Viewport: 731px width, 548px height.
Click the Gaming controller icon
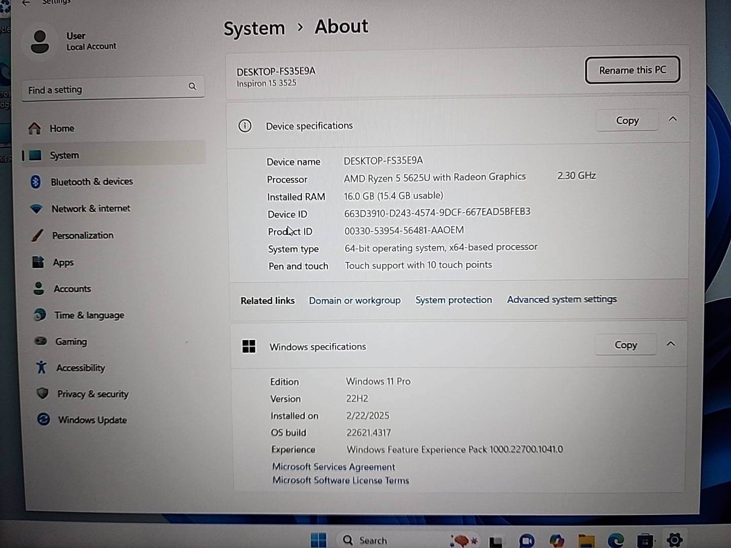(41, 341)
